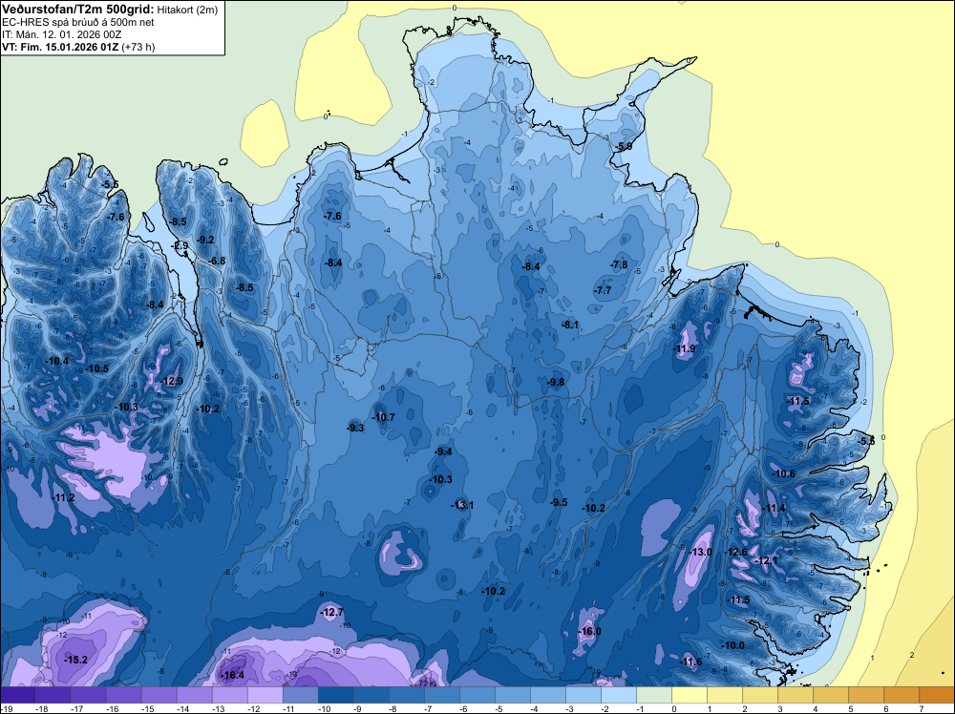Image resolution: width=955 pixels, height=714 pixels.
Task: Click the -11.4 temperature label
Action: 774,508
